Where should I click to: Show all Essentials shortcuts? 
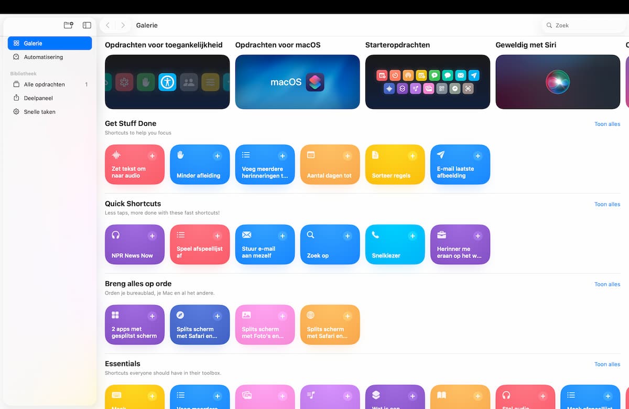[607, 364]
